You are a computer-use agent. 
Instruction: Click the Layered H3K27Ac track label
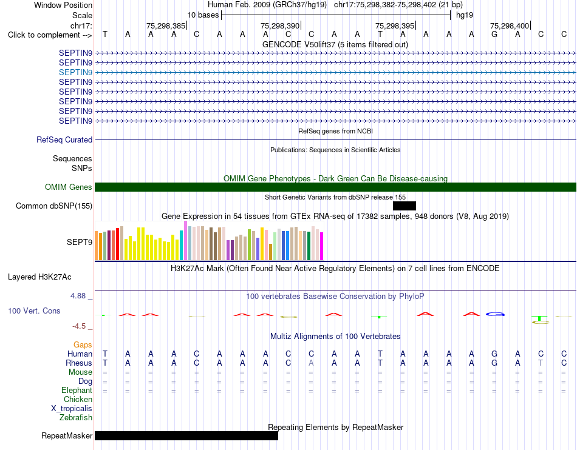pyautogui.click(x=39, y=277)
